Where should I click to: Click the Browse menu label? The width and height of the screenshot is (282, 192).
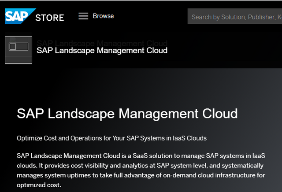pos(103,16)
